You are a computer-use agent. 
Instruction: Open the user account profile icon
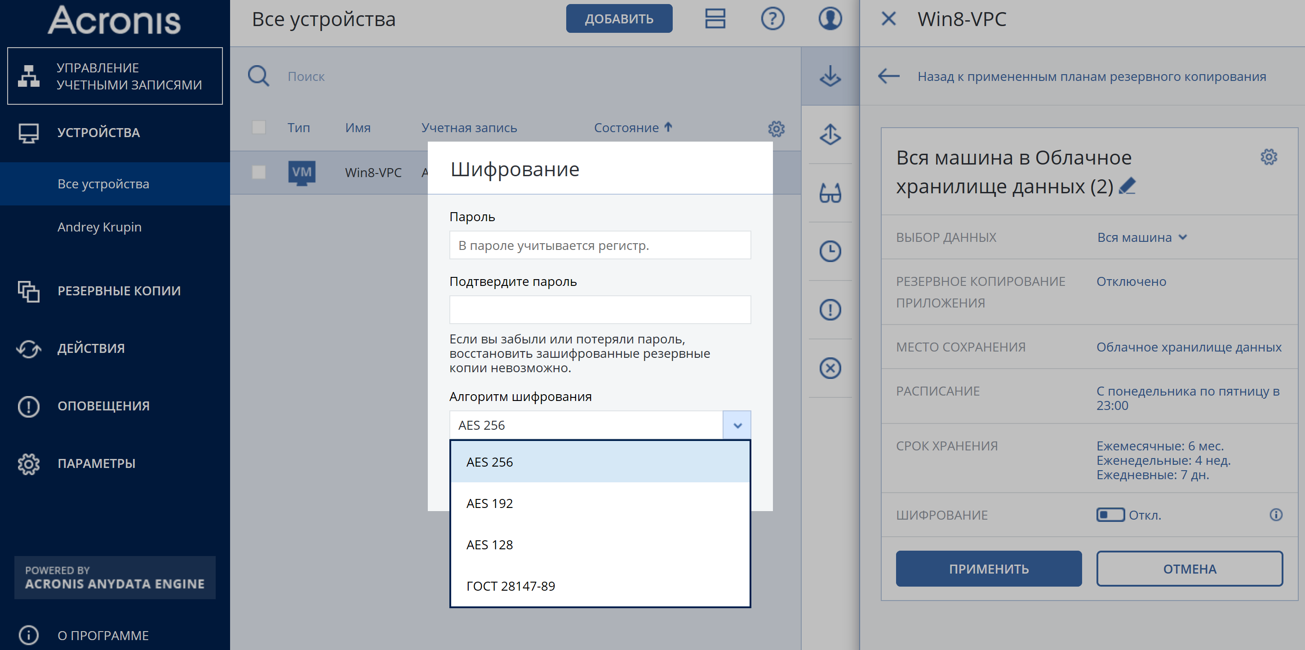tap(830, 19)
